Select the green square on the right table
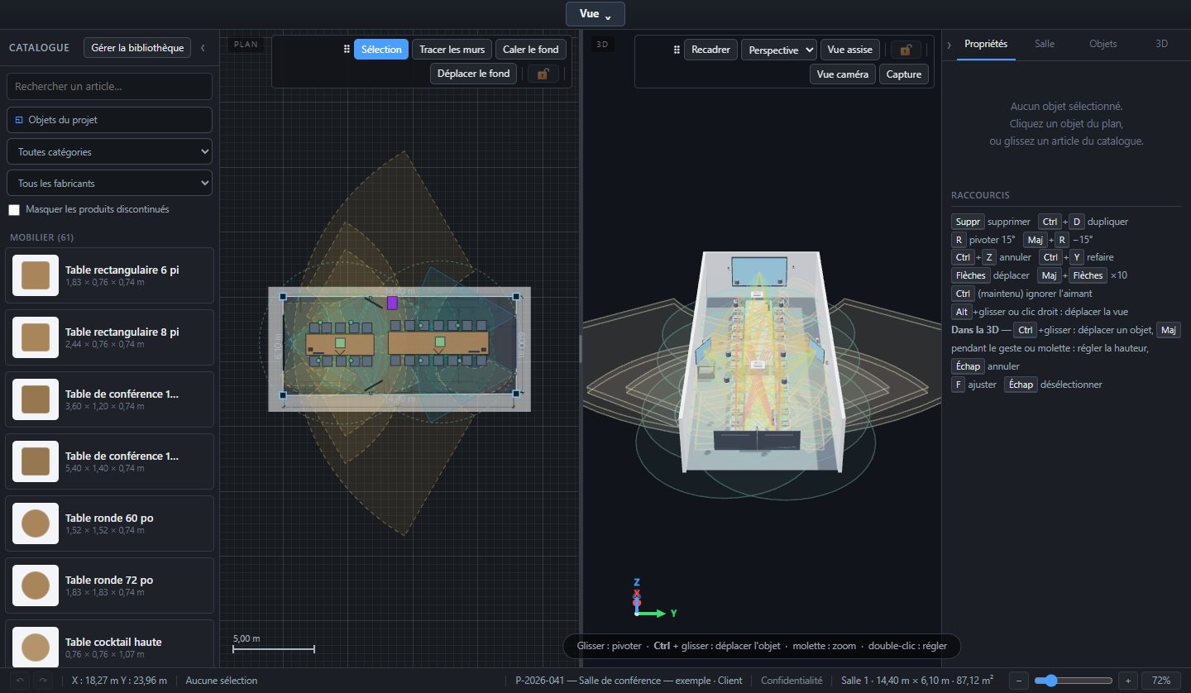This screenshot has height=693, width=1191. [x=440, y=342]
